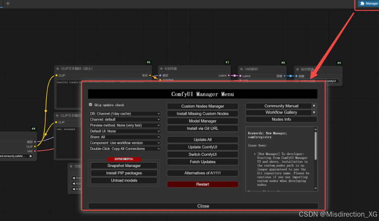Click the ComfyUI Manager Menu title bar
The width and height of the screenshot is (379, 221).
[x=203, y=94]
